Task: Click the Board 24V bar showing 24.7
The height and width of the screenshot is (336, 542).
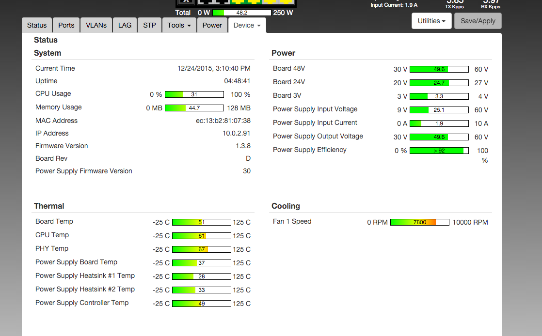Action: coord(439,82)
